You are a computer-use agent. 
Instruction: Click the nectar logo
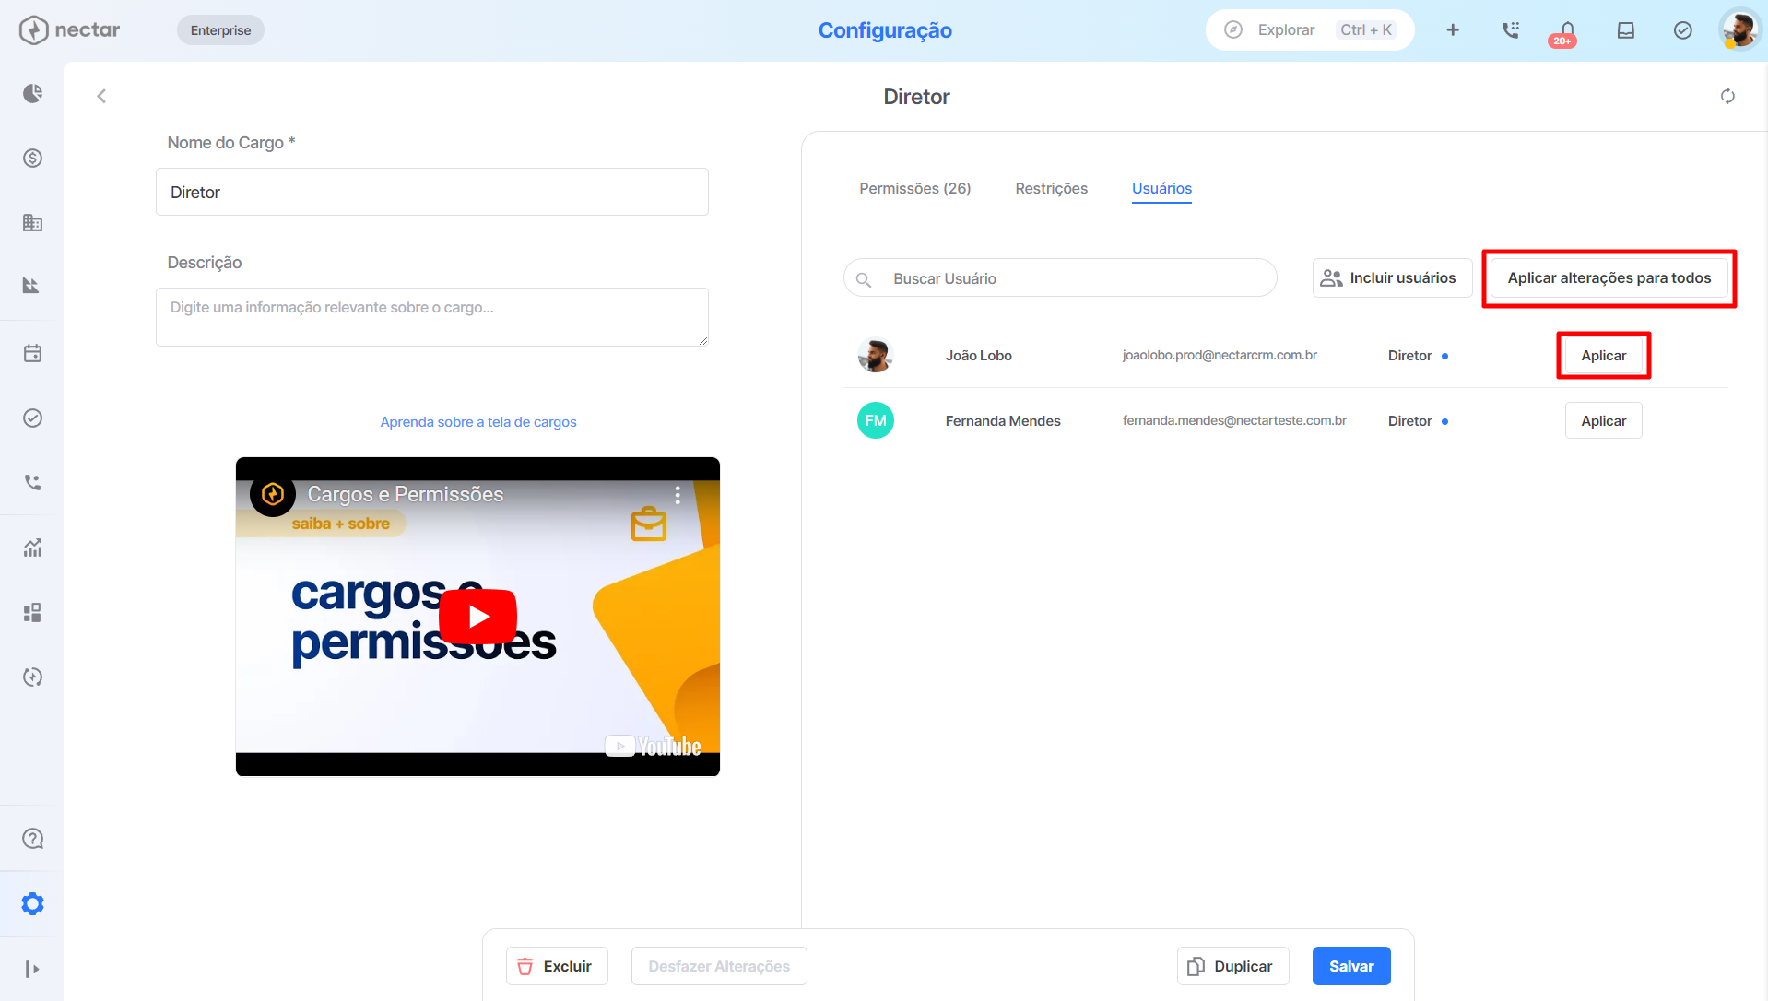tap(69, 29)
